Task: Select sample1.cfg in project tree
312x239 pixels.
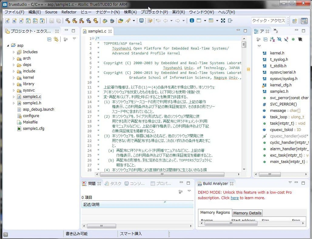Action: point(33,129)
